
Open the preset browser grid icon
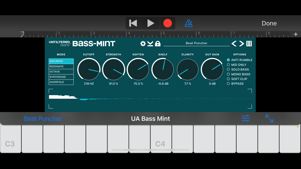pos(249,44)
